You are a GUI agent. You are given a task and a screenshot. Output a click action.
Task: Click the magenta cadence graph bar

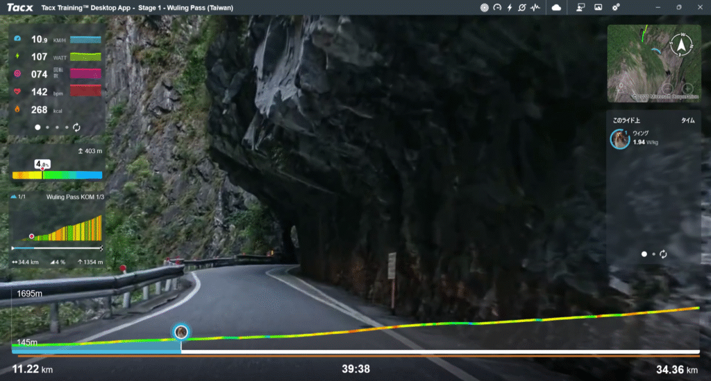[85, 73]
